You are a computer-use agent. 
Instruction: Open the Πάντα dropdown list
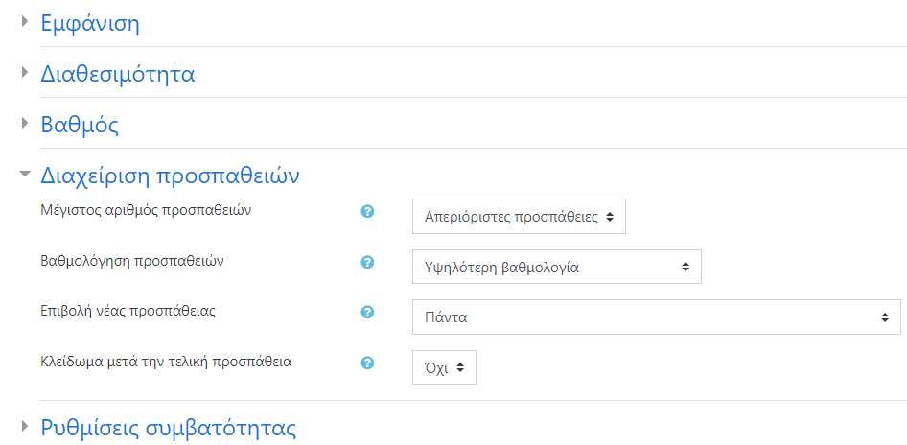click(656, 317)
